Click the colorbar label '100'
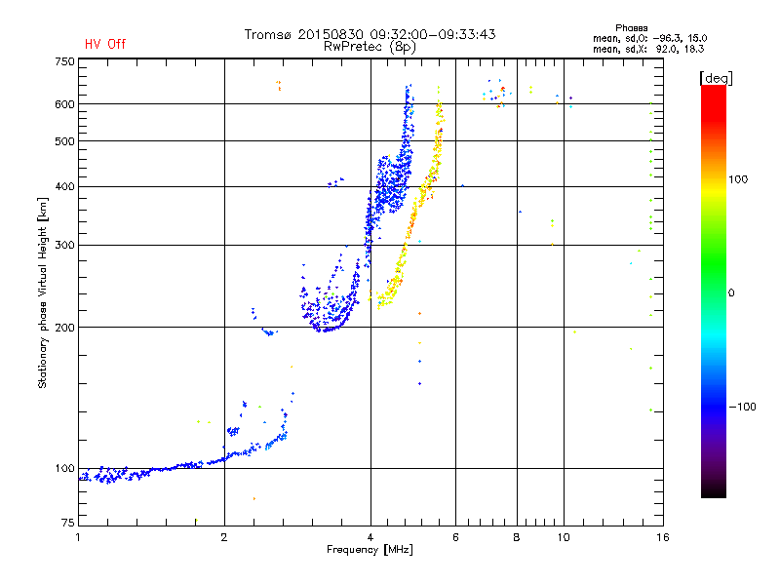 click(x=738, y=179)
